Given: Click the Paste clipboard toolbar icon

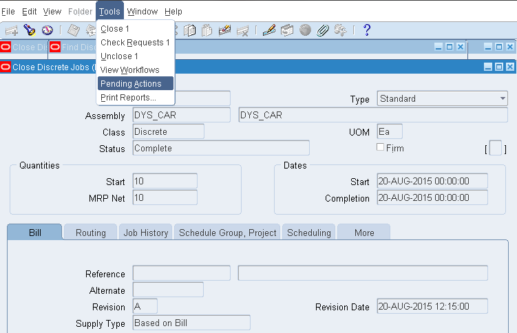Looking at the screenshot, I should (207, 30).
